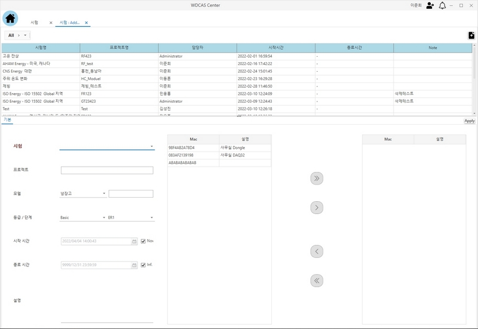Select the 고온 잔상 row
The height and width of the screenshot is (329, 478).
point(237,56)
